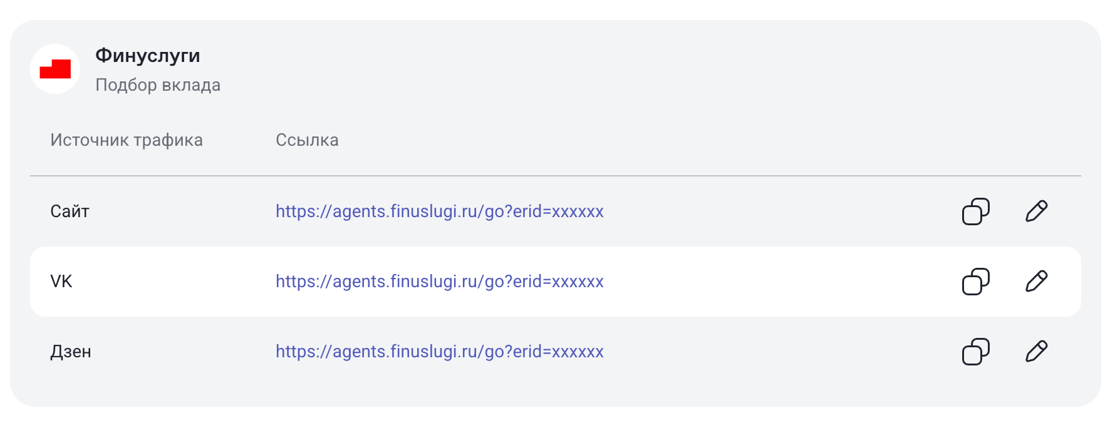
Task: Copy the Дзен referral link
Action: point(975,352)
